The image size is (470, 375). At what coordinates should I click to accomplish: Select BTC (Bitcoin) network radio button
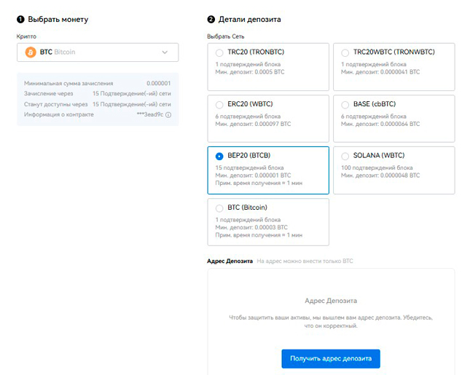tap(219, 208)
